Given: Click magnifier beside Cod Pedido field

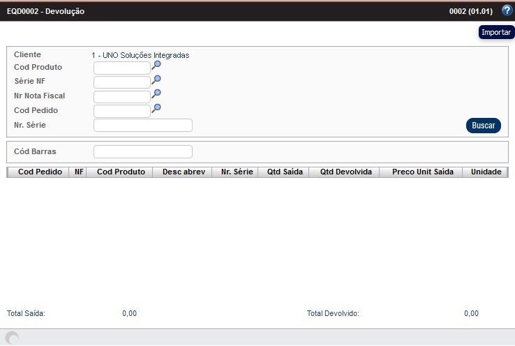Looking at the screenshot, I should coord(156,109).
